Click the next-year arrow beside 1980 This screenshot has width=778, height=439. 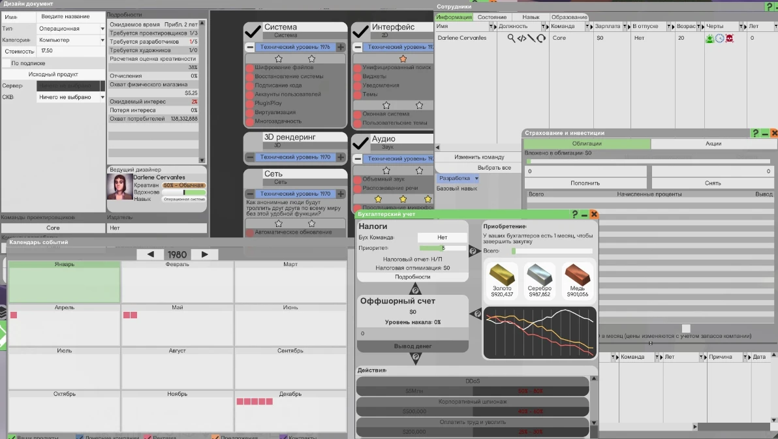tap(204, 254)
